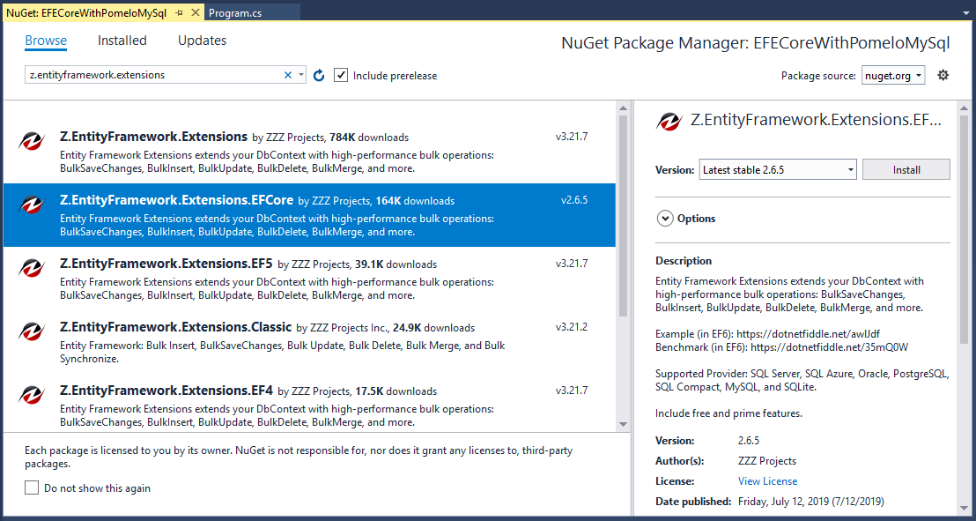Screen dimensions: 976x521
Task: Click Version value 2.6.5 in details
Action: [x=749, y=441]
